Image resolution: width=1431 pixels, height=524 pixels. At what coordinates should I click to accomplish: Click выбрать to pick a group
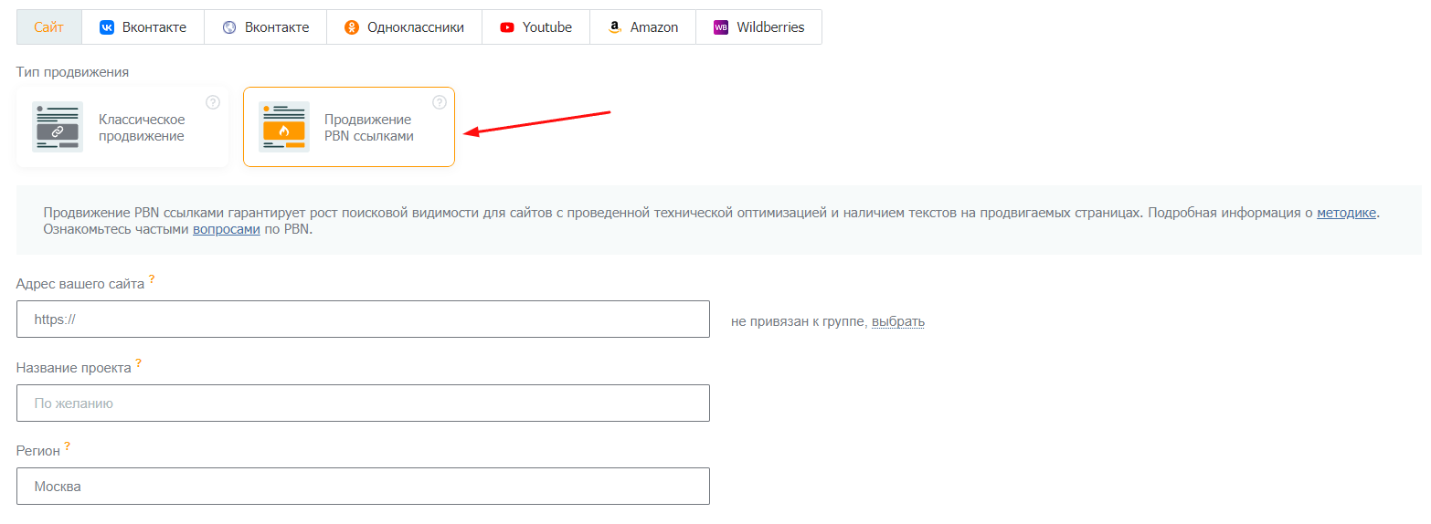pos(897,321)
